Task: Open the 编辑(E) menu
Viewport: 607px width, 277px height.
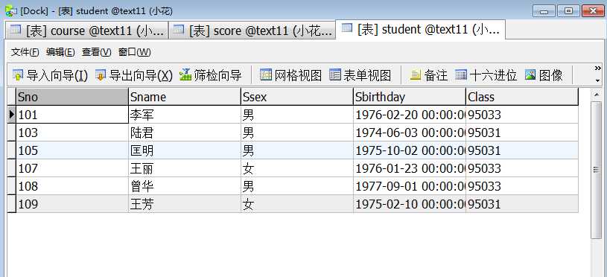Action: click(x=60, y=52)
